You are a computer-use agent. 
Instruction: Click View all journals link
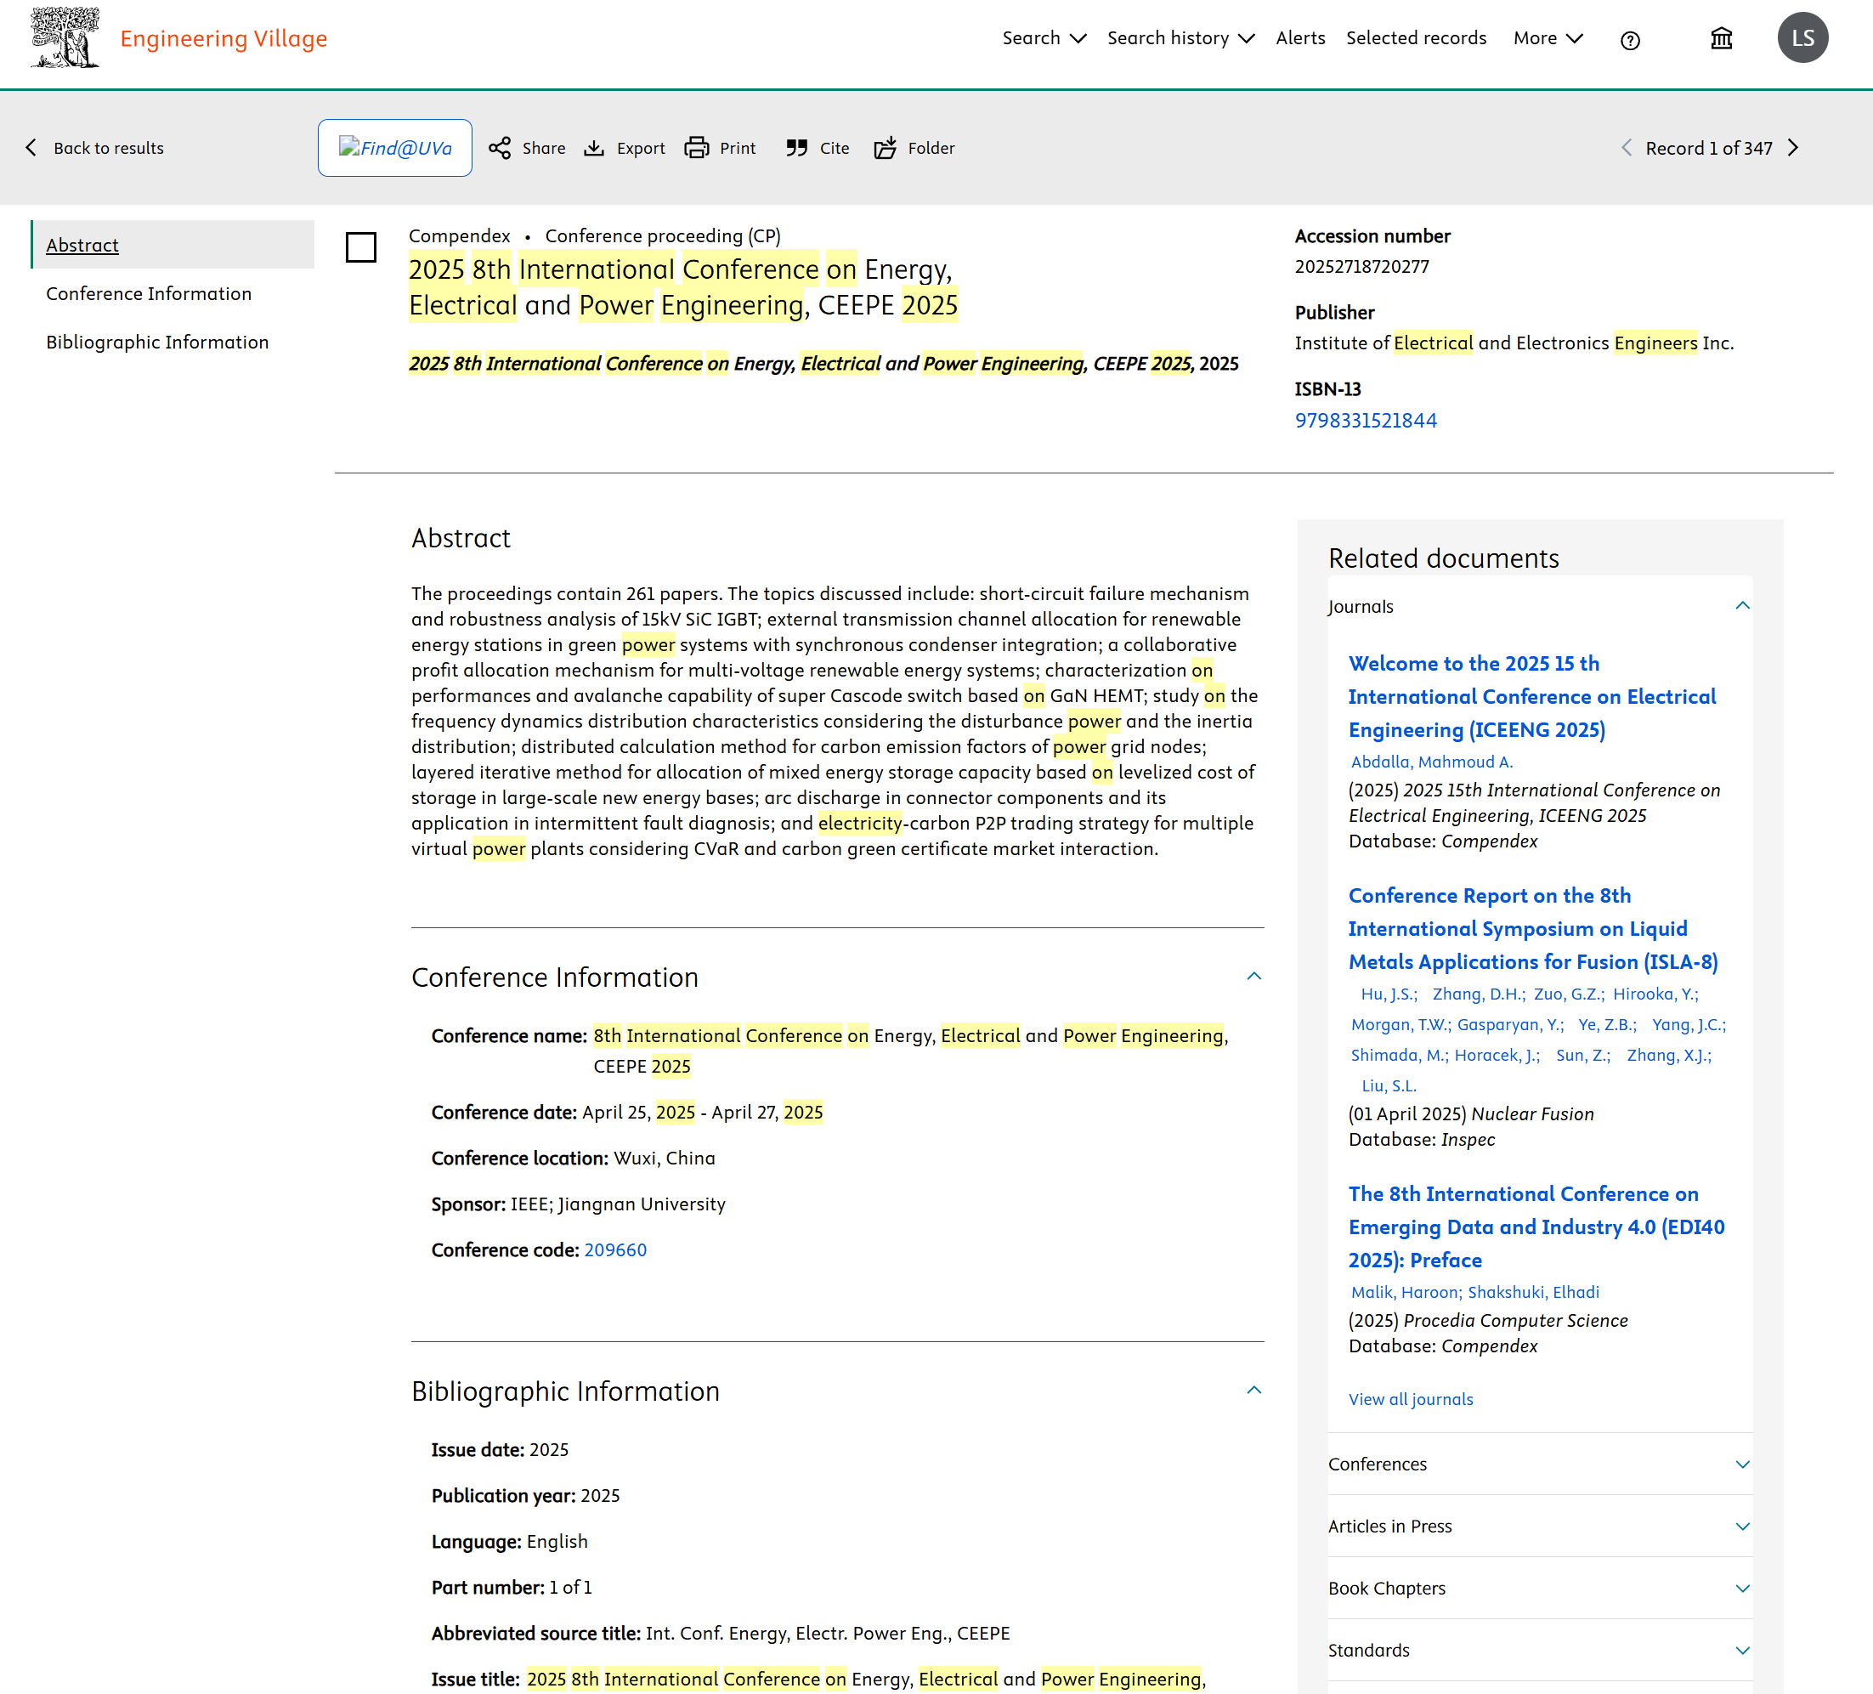tap(1411, 1399)
